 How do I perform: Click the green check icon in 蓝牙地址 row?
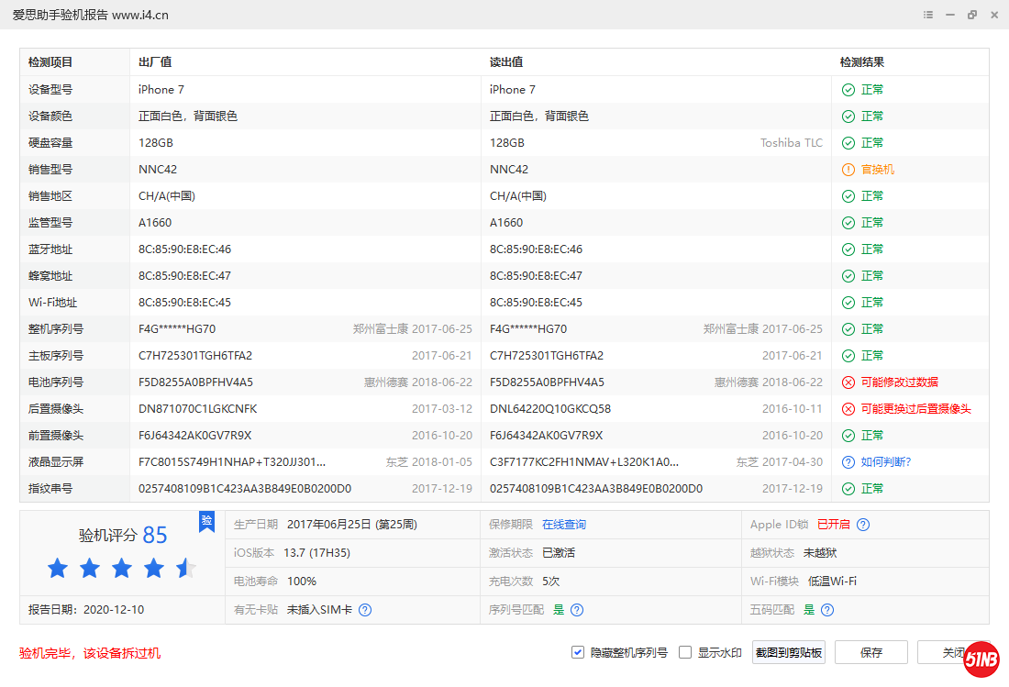tap(848, 249)
